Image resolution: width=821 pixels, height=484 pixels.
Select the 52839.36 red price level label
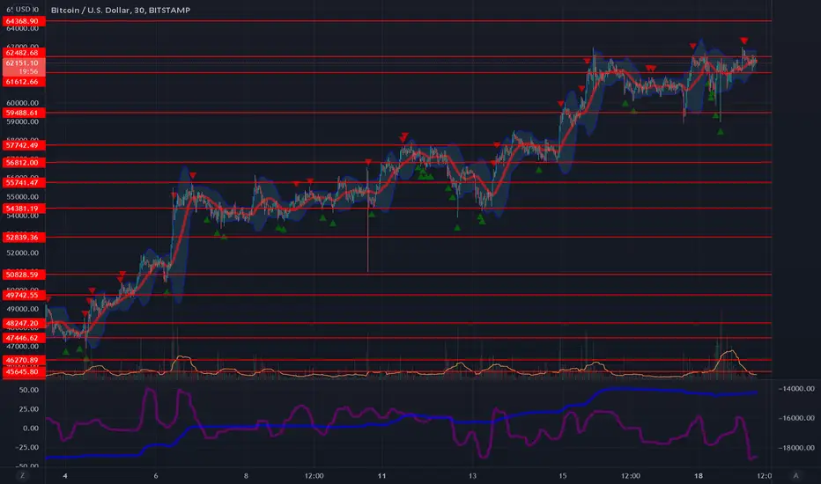[23, 237]
